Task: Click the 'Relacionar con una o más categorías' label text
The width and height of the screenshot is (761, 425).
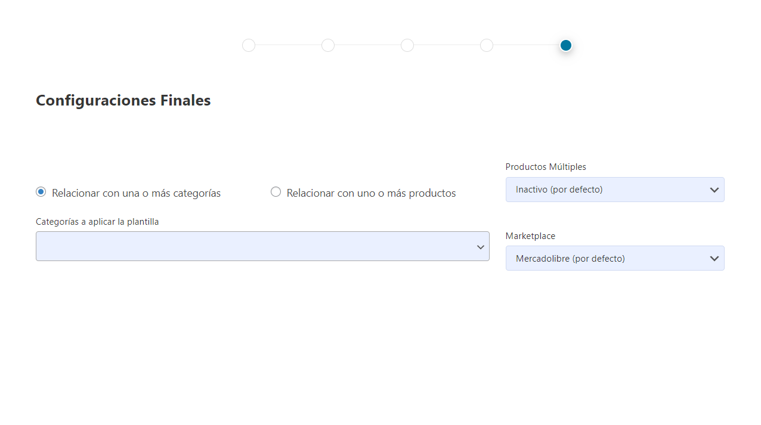Action: point(136,193)
